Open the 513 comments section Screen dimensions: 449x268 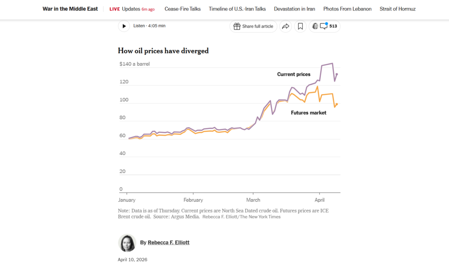point(329,26)
